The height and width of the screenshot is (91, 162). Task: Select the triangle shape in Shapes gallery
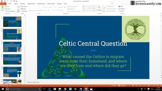tap(84, 9)
